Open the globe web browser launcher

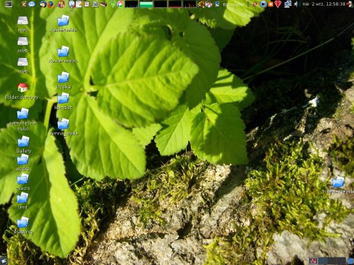(x=72, y=4)
